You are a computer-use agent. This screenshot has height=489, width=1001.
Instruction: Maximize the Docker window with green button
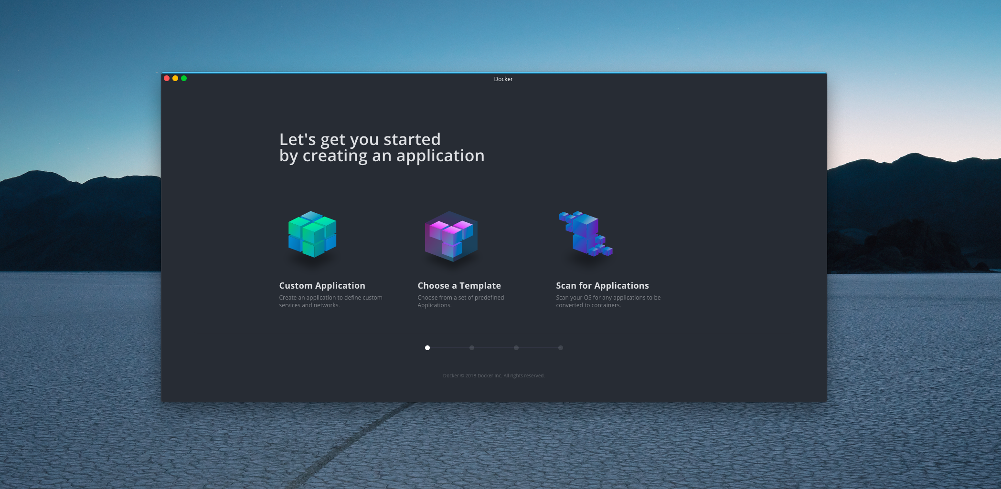pos(184,78)
